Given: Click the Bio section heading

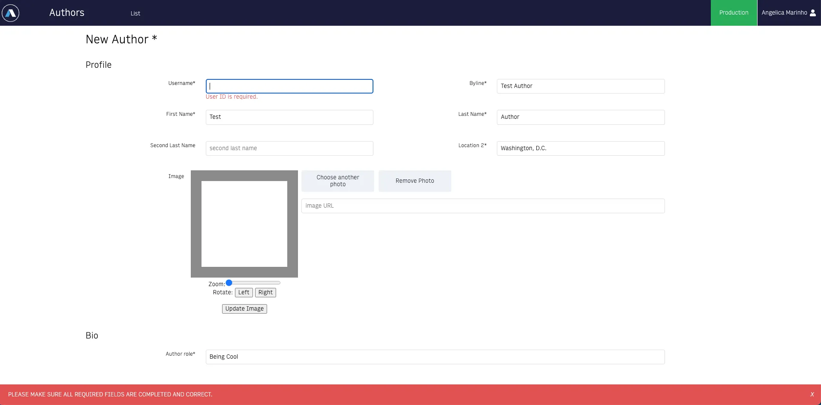Looking at the screenshot, I should pyautogui.click(x=92, y=335).
